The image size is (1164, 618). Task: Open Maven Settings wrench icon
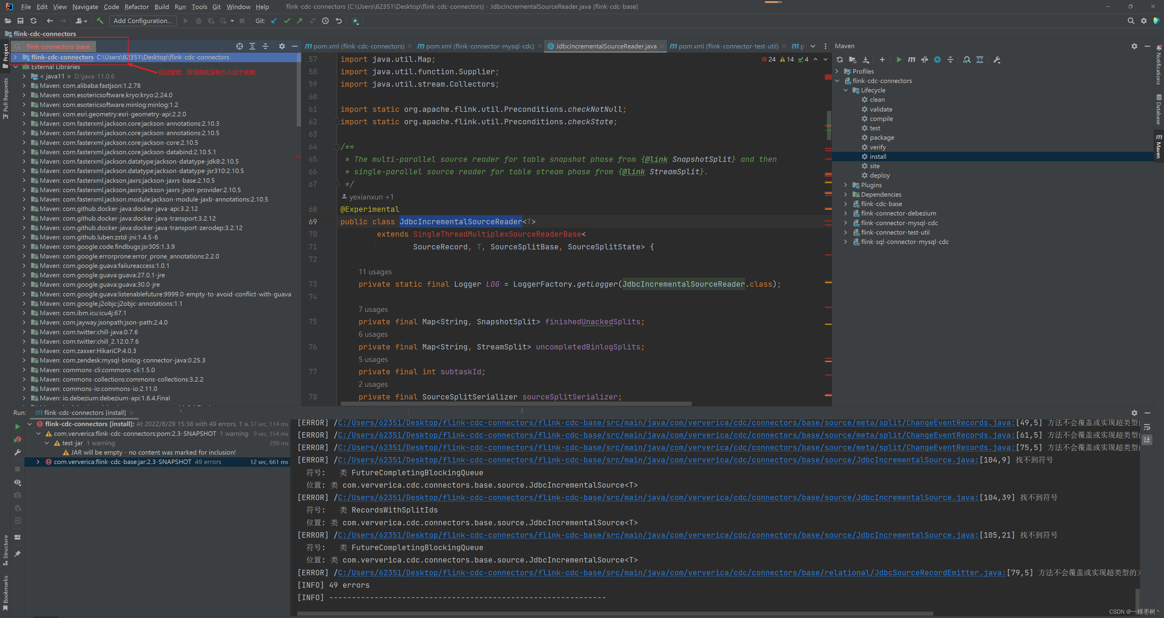997,60
